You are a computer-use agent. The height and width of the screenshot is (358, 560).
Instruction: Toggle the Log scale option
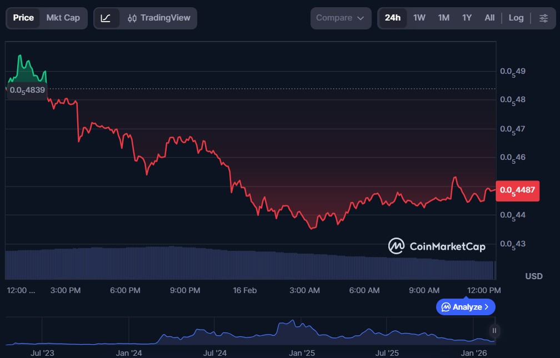(516, 18)
